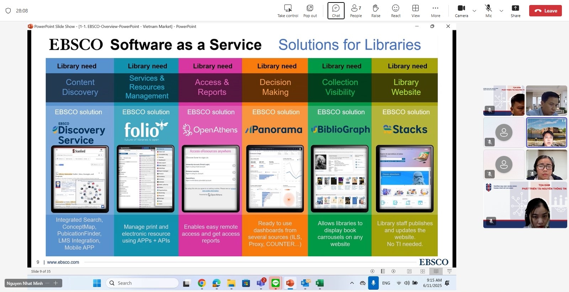
Task: Click the Share content button
Action: (x=515, y=11)
